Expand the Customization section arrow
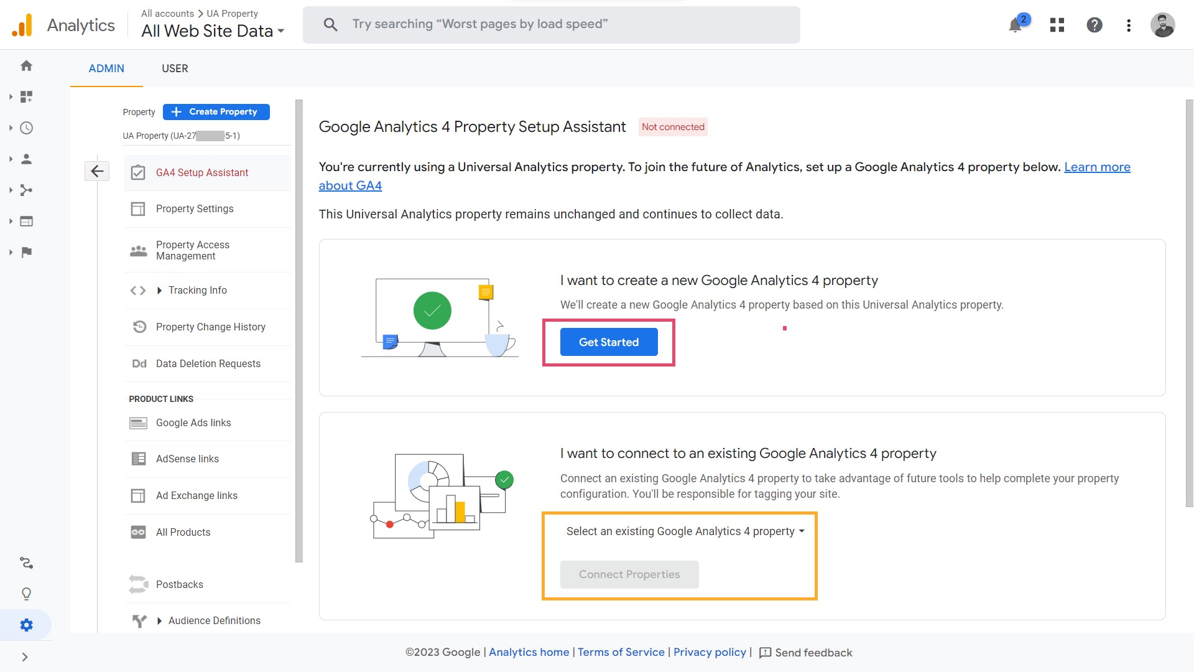Viewport: 1194px width, 672px height. click(x=11, y=96)
